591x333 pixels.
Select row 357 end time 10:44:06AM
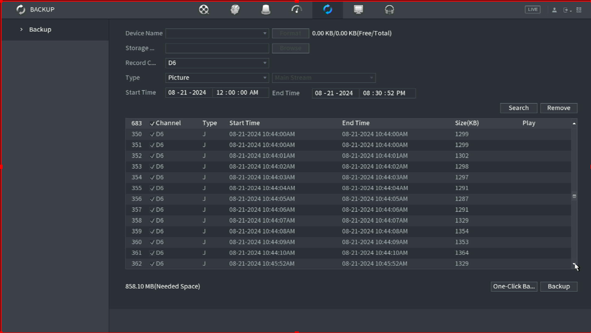tap(374, 210)
